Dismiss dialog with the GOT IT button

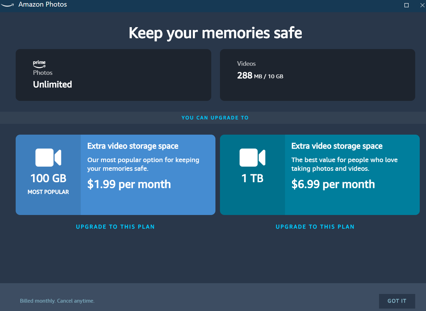(397, 301)
